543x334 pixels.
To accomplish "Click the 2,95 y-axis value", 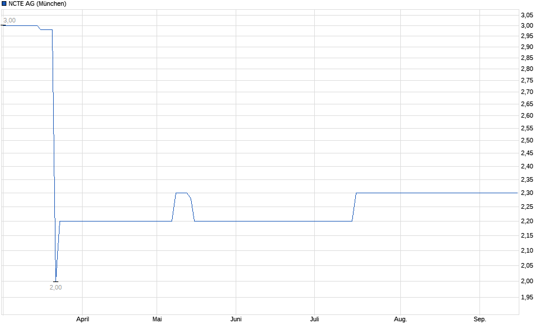I will 527,36.
